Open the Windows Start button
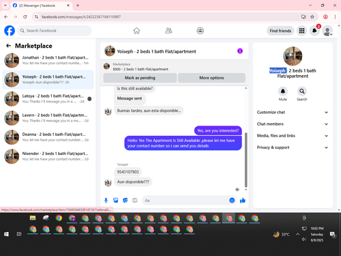341x256 pixels. coord(6,234)
